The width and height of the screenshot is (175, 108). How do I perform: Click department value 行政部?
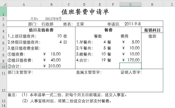[x=47, y=24]
